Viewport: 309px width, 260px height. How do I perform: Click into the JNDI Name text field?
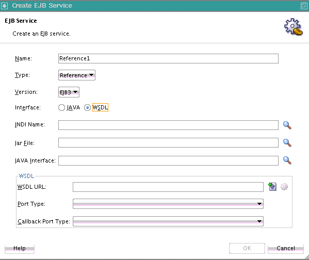168,125
